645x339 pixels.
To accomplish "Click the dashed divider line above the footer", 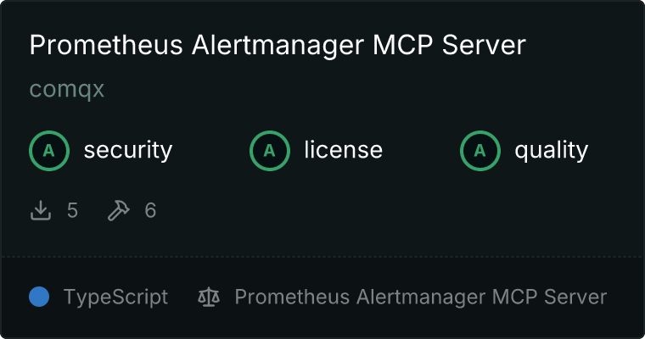I will (322, 257).
